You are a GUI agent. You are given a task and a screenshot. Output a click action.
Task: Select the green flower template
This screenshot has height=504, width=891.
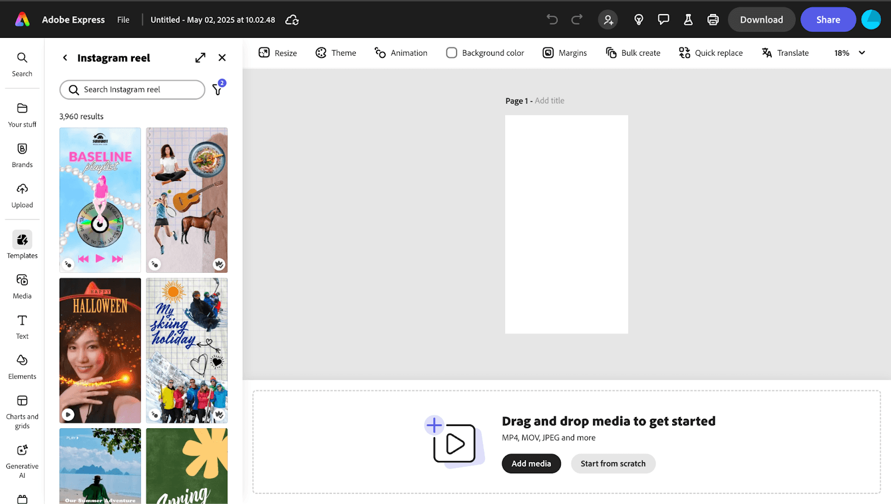pos(187,466)
